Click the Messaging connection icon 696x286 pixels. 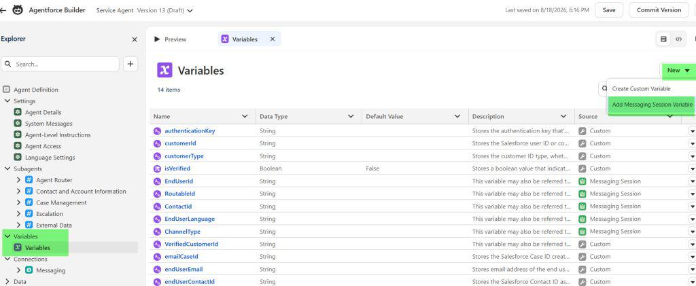(x=29, y=270)
